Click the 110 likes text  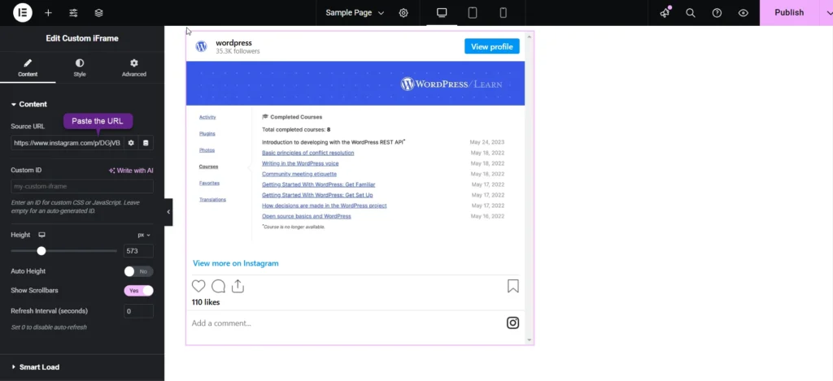click(x=206, y=302)
